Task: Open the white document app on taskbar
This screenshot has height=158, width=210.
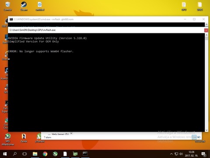Action: [65, 154]
